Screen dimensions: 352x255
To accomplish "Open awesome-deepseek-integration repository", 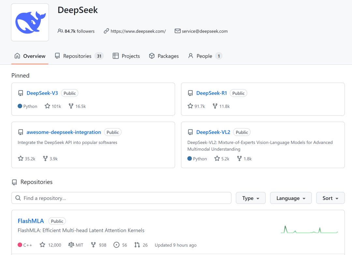I will (x=64, y=132).
